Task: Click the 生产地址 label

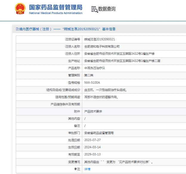Action: pos(74,61)
